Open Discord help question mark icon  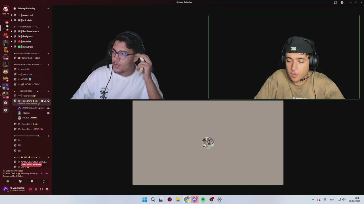tap(342, 2)
